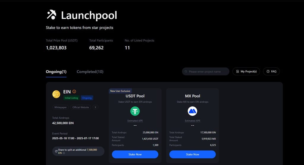Open the info icon beside additional EIN text
This screenshot has width=304, height=165.
point(64,153)
